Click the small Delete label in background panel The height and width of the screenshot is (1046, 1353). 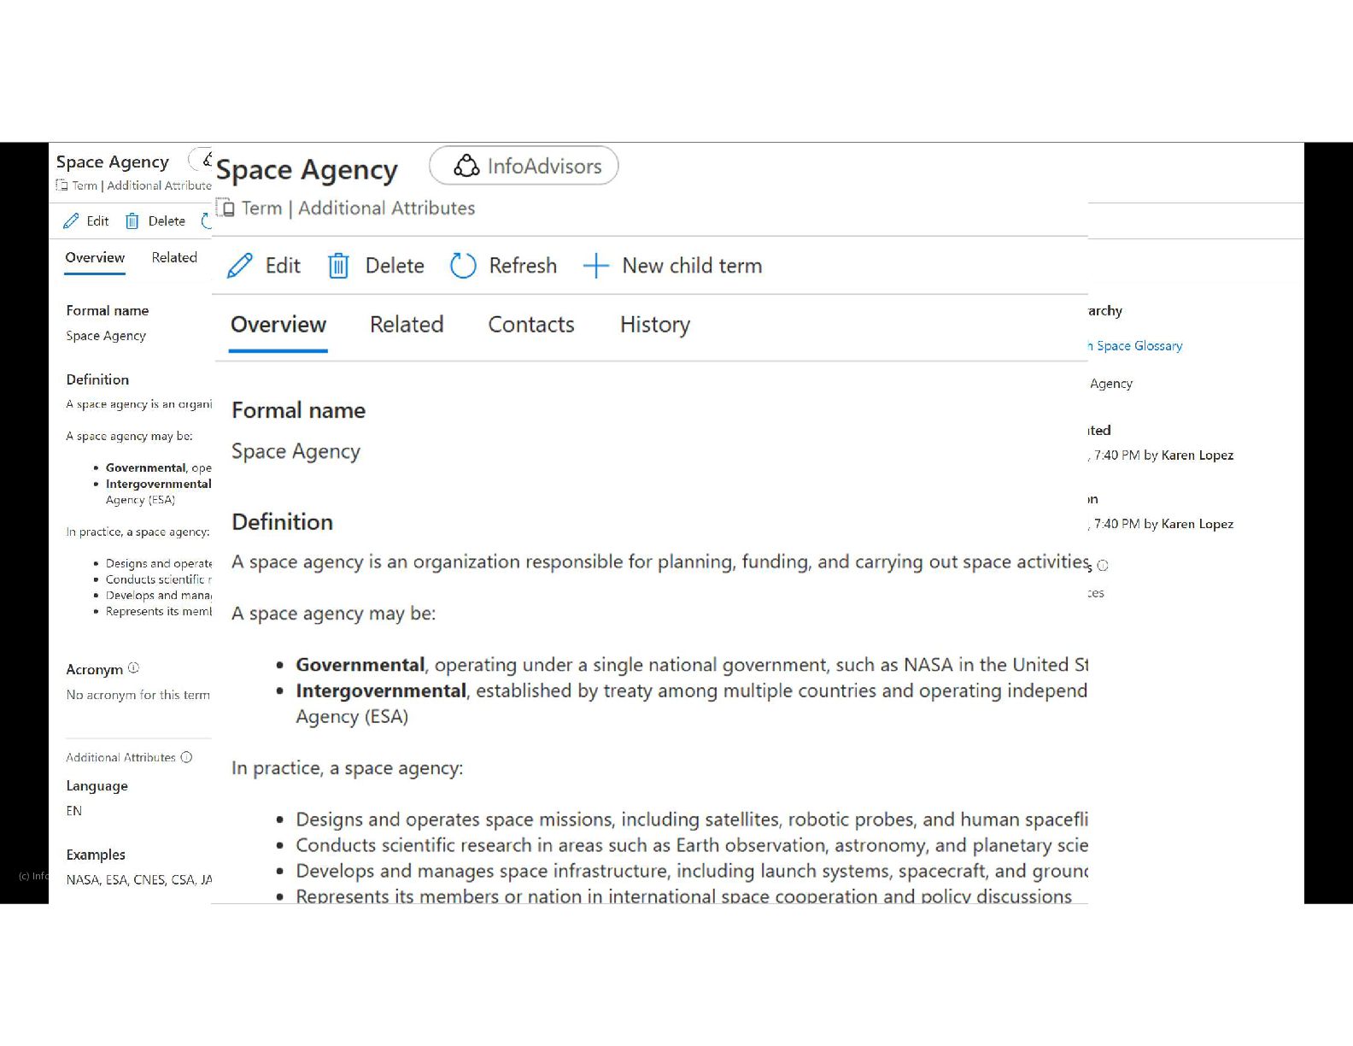tap(167, 220)
